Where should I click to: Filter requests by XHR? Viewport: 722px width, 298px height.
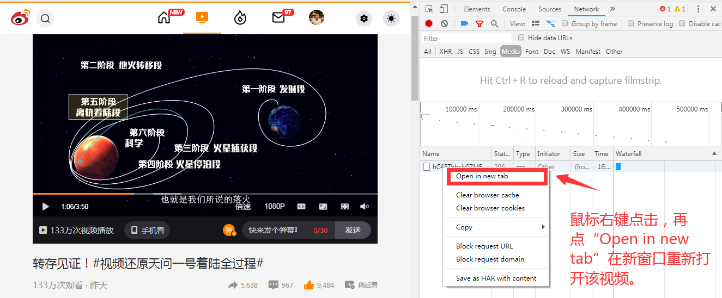[x=446, y=52]
